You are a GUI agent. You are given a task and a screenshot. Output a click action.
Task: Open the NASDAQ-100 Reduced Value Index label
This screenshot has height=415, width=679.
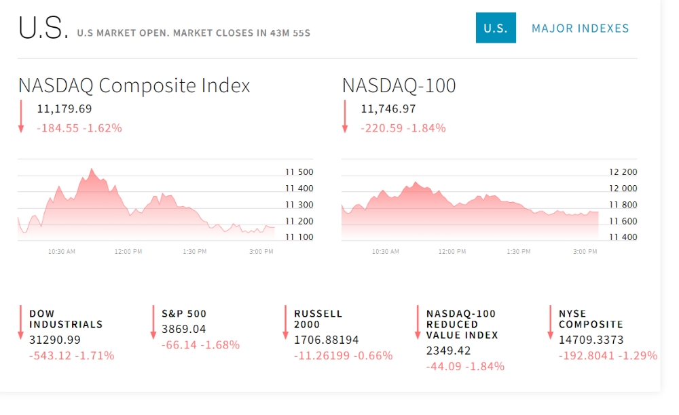(x=462, y=324)
